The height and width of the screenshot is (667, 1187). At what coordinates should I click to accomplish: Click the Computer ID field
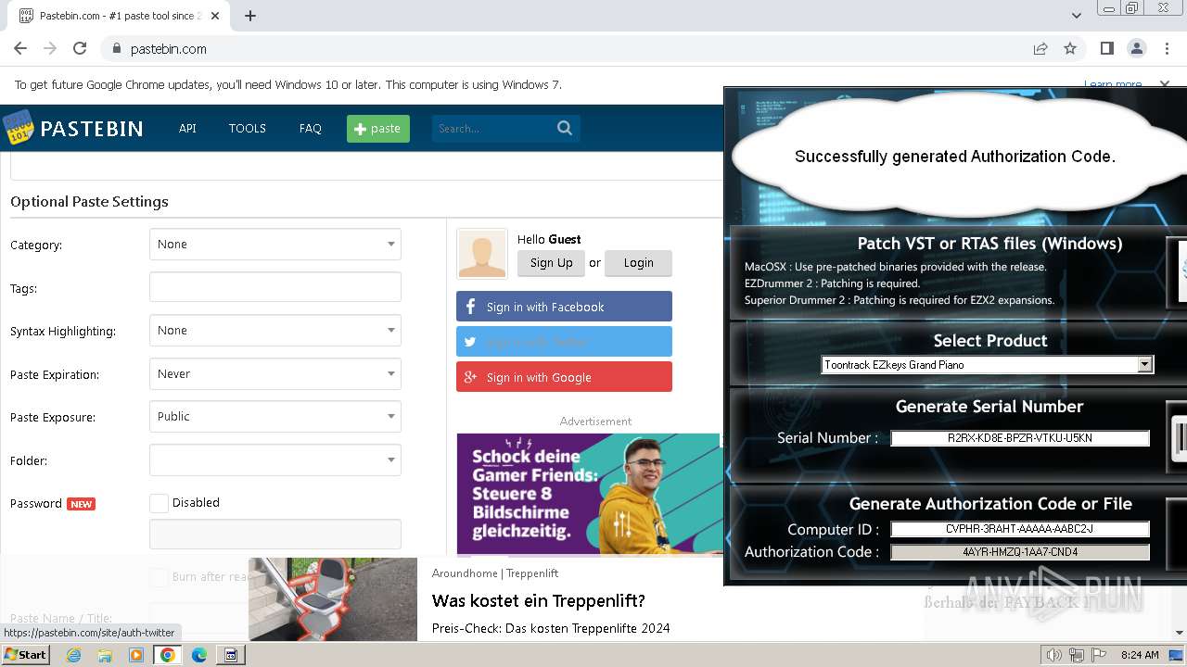click(x=1020, y=530)
